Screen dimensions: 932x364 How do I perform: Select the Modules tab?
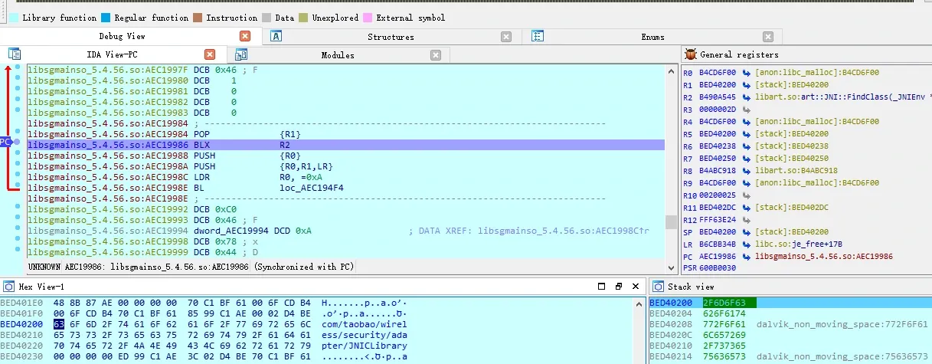coord(338,54)
